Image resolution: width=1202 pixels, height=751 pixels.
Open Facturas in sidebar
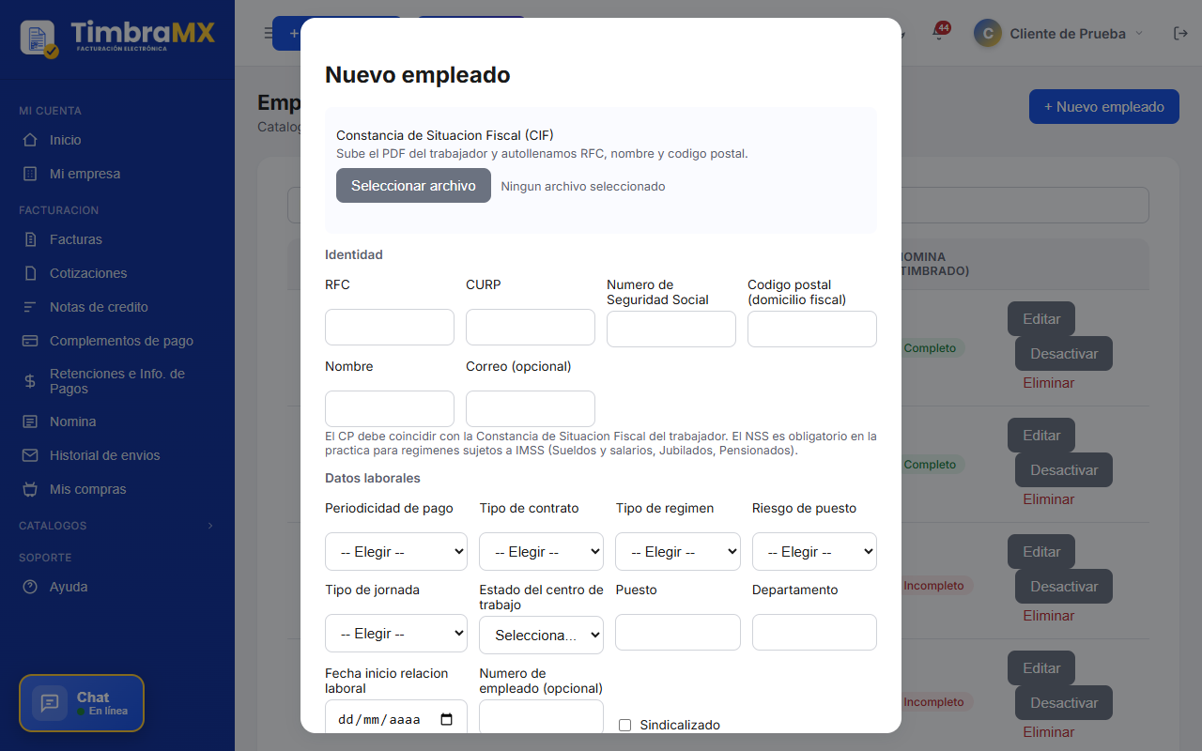click(x=76, y=239)
